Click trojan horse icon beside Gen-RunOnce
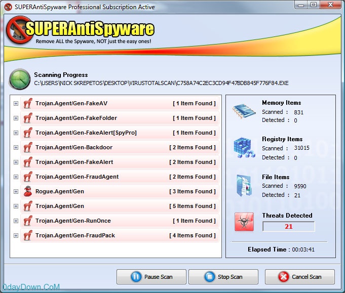 (x=28, y=221)
